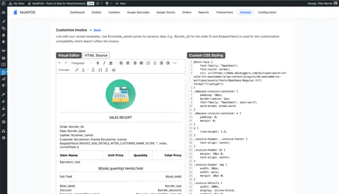This screenshot has height=194, width=339.
Task: Align text right
Action: click(x=135, y=63)
